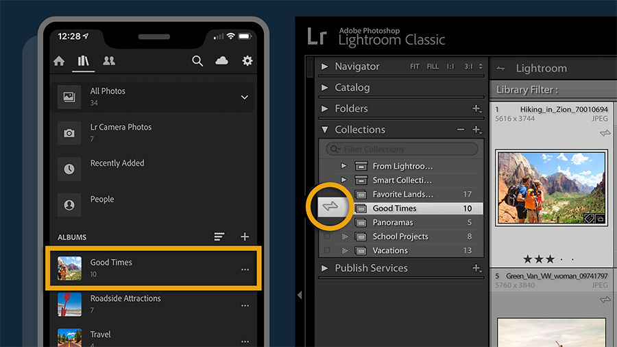This screenshot has width=617, height=347.
Task: Expand the Publish Services panel
Action: tap(325, 268)
